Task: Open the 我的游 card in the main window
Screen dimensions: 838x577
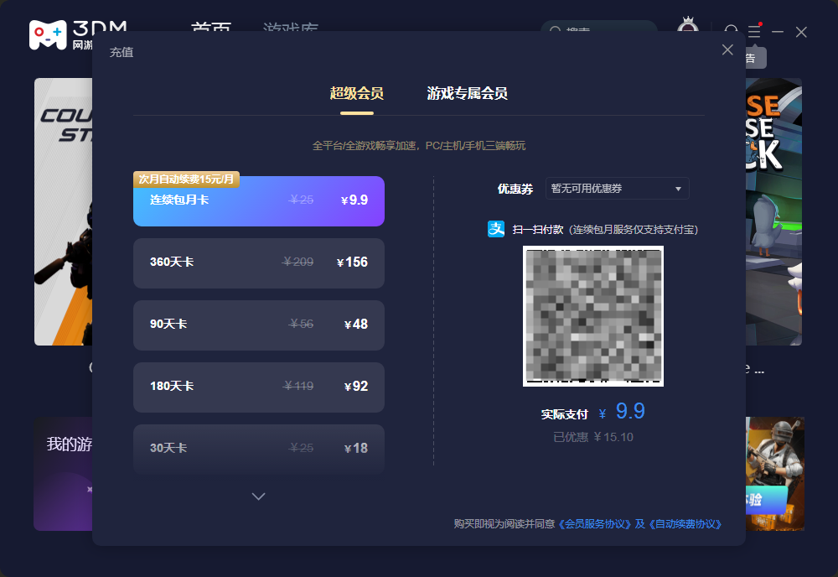Action: click(63, 474)
